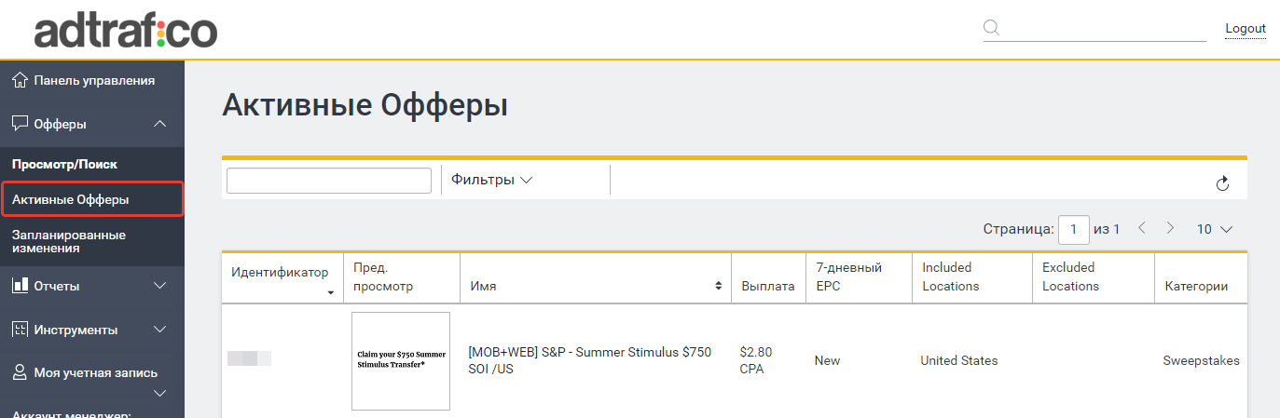The width and height of the screenshot is (1280, 418).
Task: Click the refresh icon in offers toolbar
Action: point(1223,184)
